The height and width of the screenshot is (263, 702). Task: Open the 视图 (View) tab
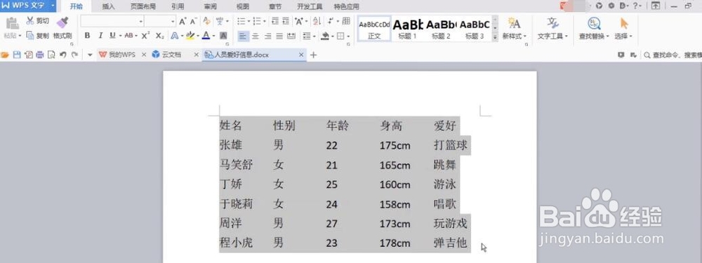pyautogui.click(x=243, y=6)
